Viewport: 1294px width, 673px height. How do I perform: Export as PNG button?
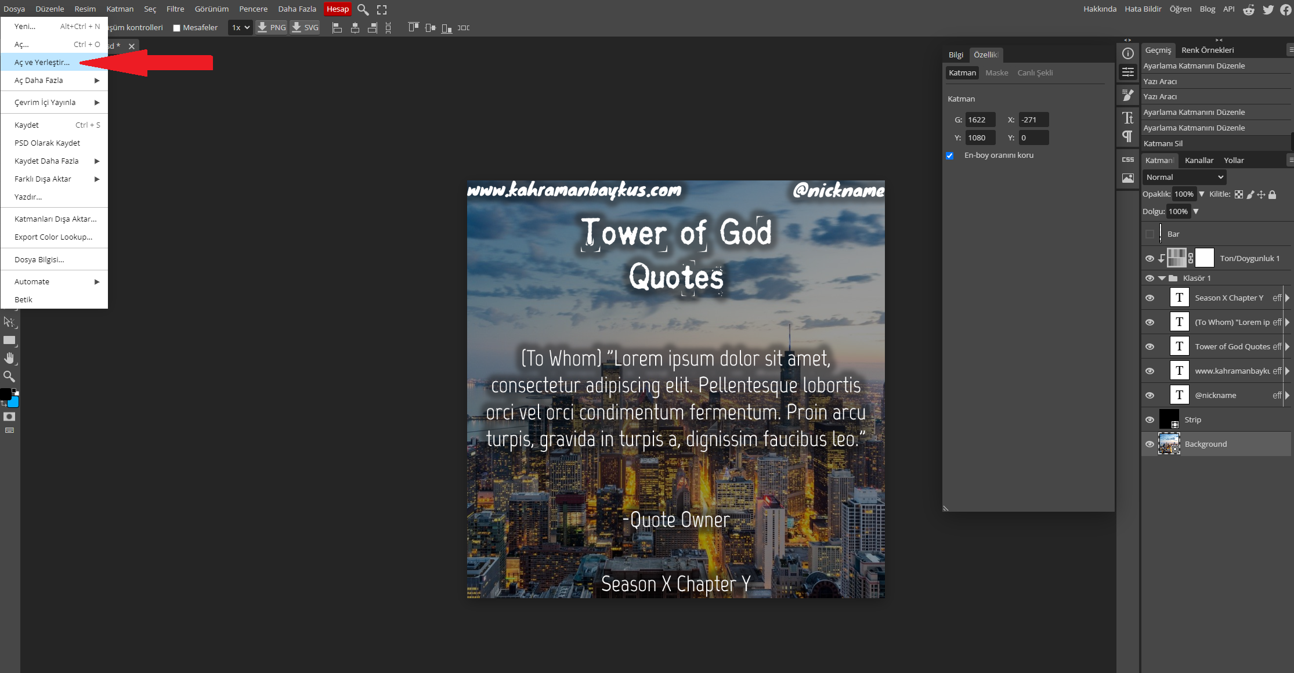coord(272,27)
